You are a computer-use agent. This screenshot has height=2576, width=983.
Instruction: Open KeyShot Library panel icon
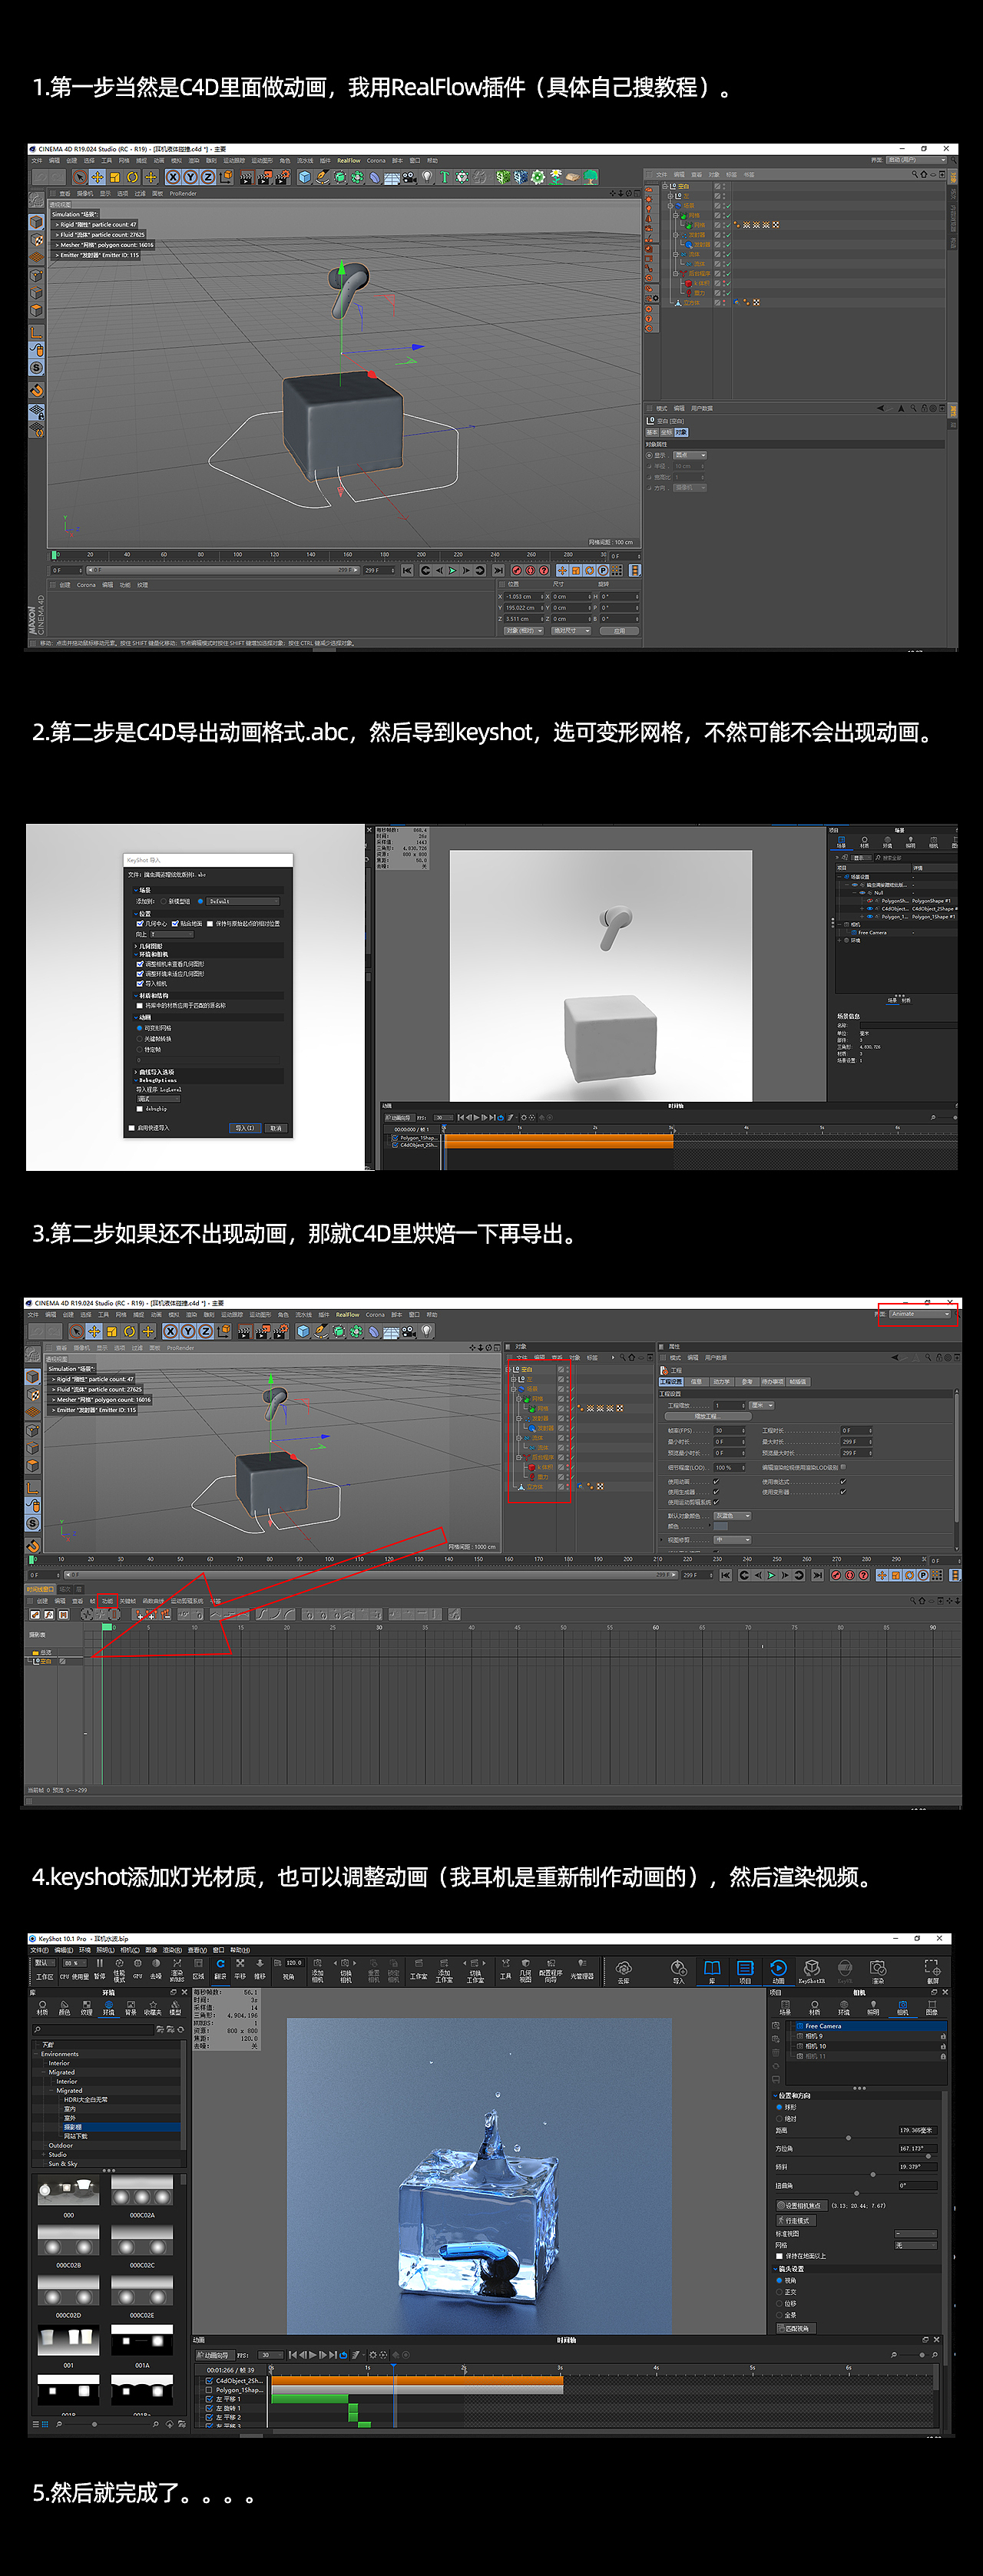[712, 1972]
